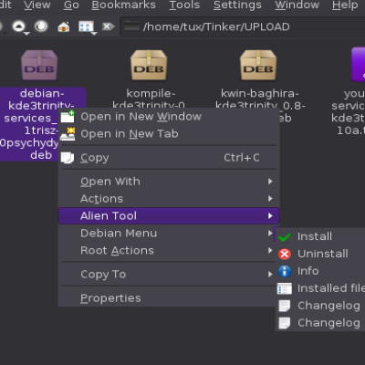Open dropdown arrow under the Up icon
The width and height of the screenshot is (365, 365).
tap(26, 34)
